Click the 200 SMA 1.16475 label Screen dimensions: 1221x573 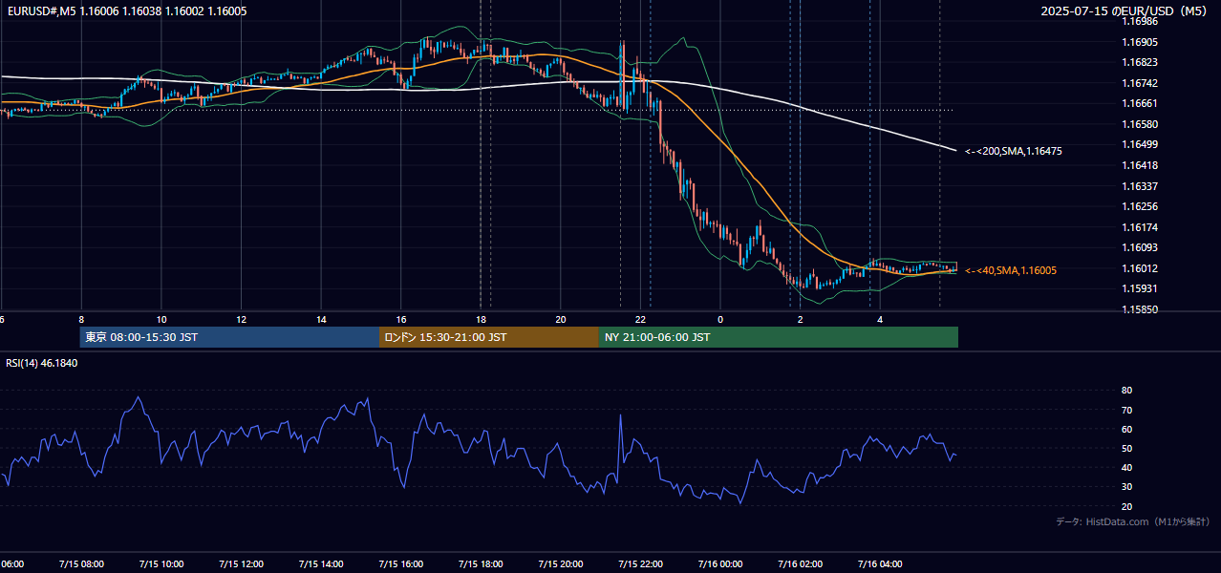[1014, 151]
